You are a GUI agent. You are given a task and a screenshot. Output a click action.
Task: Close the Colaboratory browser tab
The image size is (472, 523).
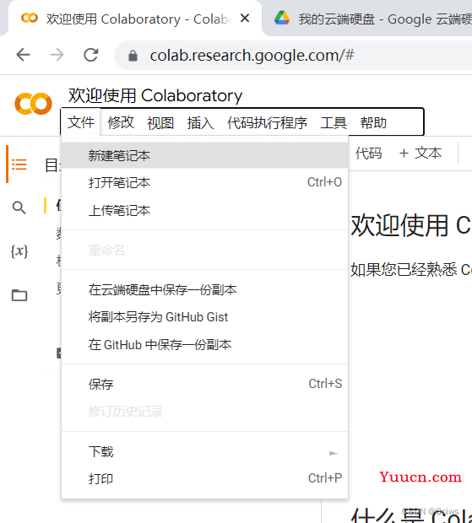point(245,19)
